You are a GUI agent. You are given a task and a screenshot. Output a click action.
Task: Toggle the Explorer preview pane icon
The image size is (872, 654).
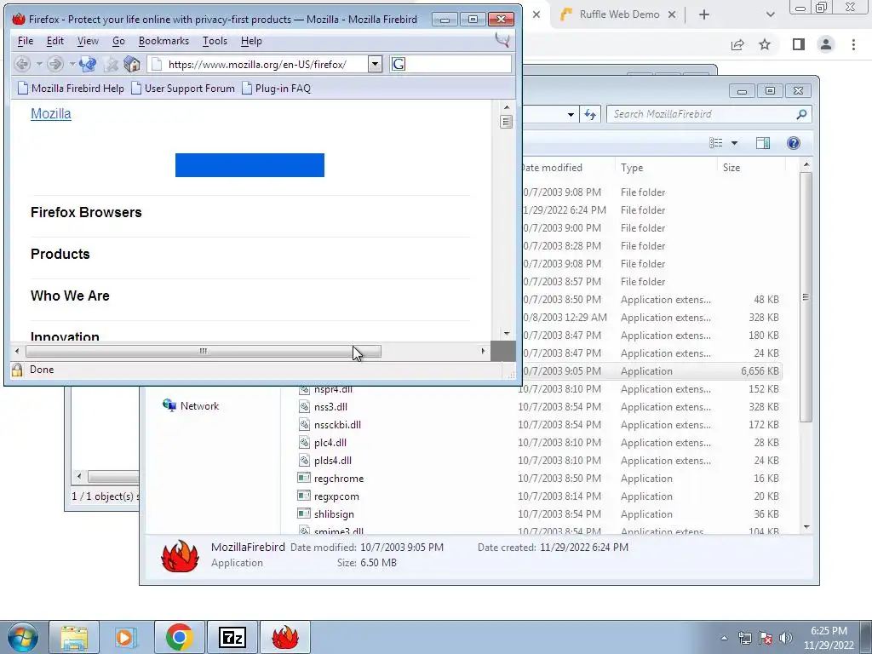763,143
